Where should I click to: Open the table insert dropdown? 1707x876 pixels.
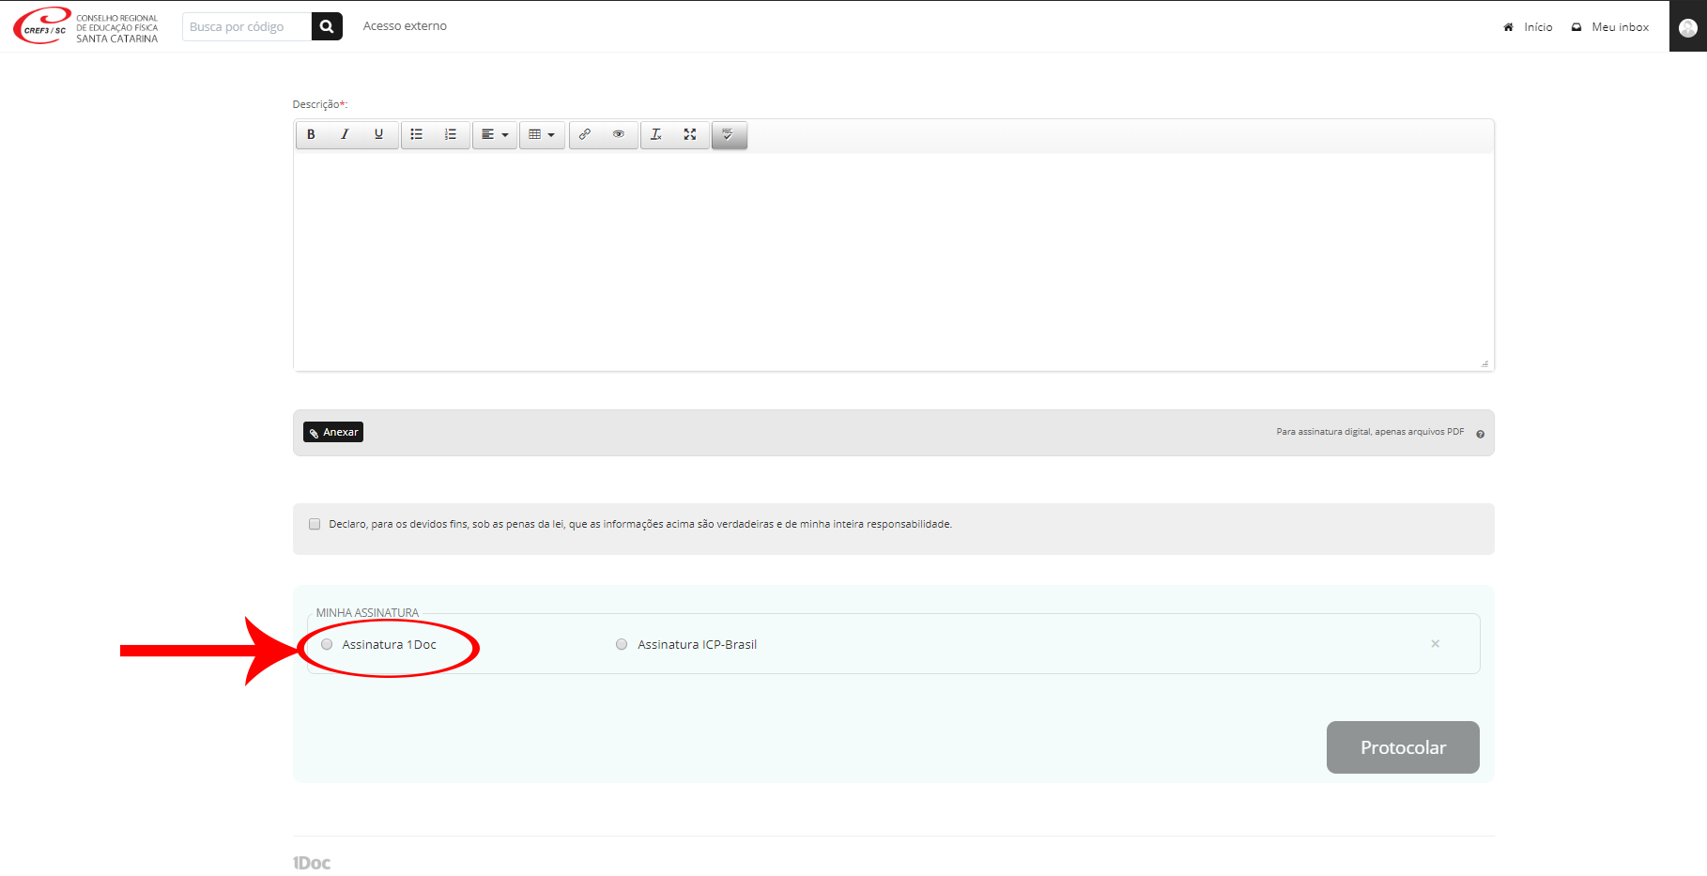click(542, 134)
